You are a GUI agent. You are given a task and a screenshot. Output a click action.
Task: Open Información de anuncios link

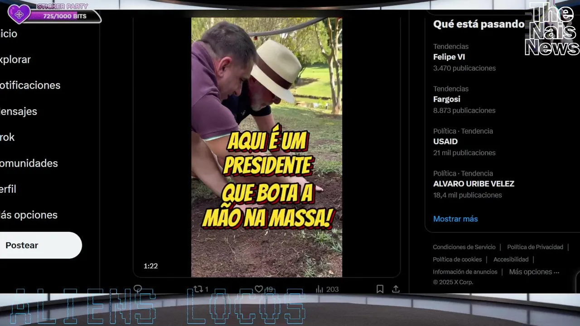465,272
